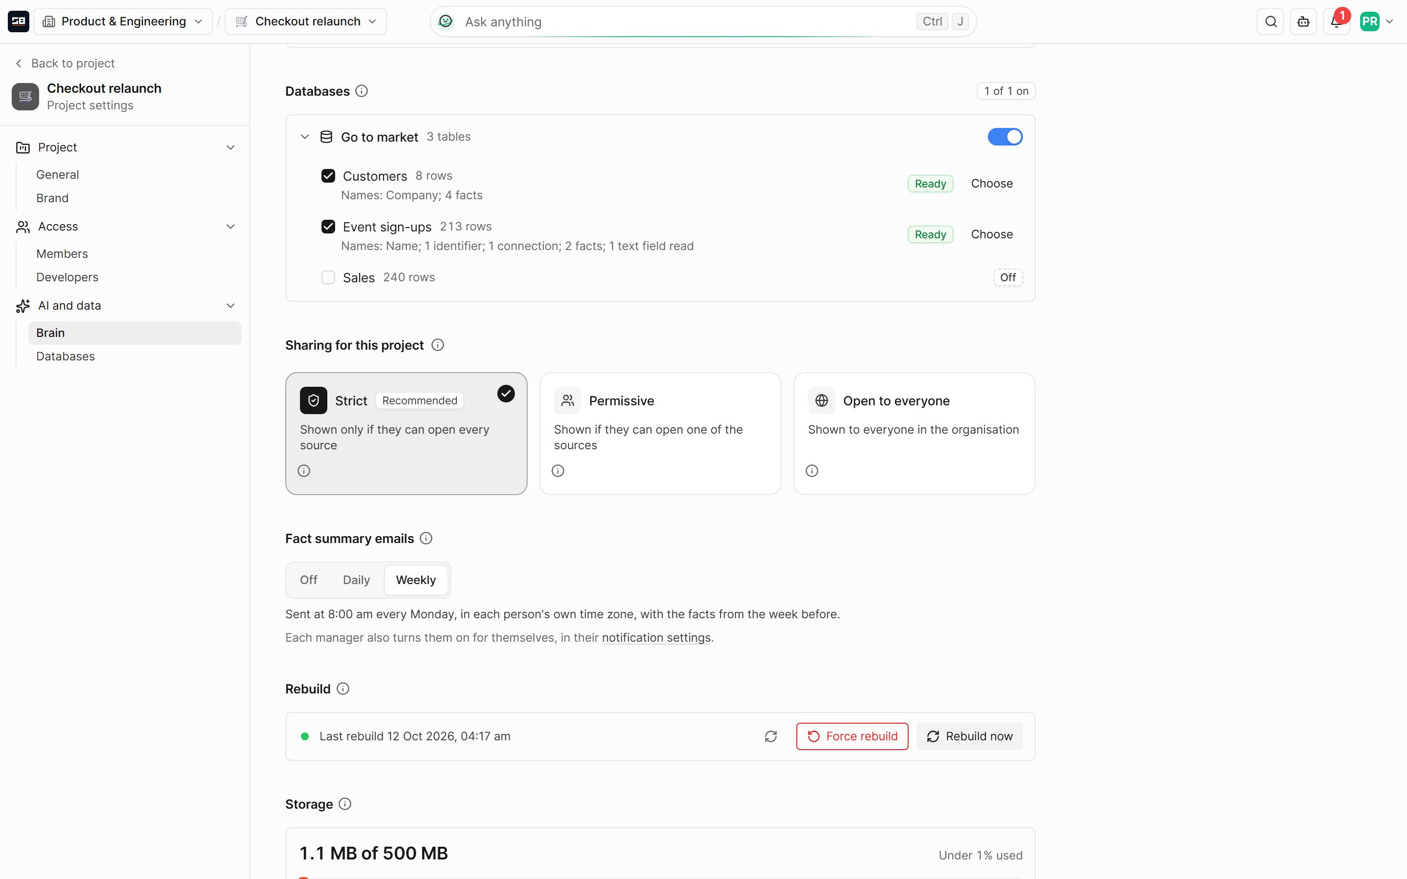
Task: Uncheck the Customers table checkbox
Action: [x=328, y=176]
